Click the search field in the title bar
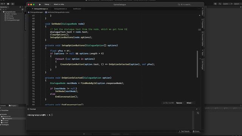The width and height of the screenshot is (242, 136). [x=185, y=5]
